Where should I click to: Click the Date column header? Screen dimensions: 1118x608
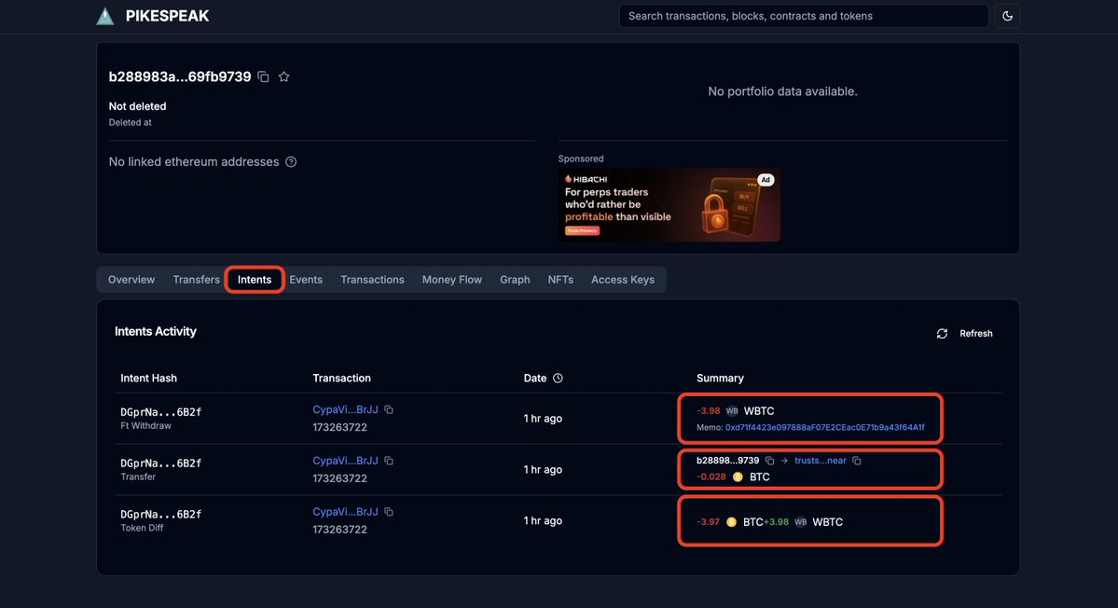(535, 378)
